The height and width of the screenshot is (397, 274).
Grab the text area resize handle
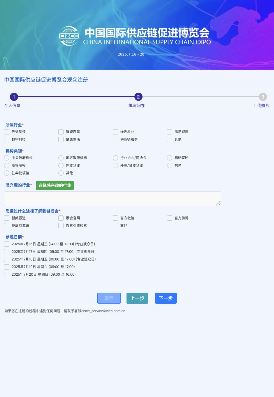tap(218, 203)
